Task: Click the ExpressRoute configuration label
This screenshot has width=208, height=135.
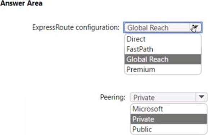Action: (76, 28)
